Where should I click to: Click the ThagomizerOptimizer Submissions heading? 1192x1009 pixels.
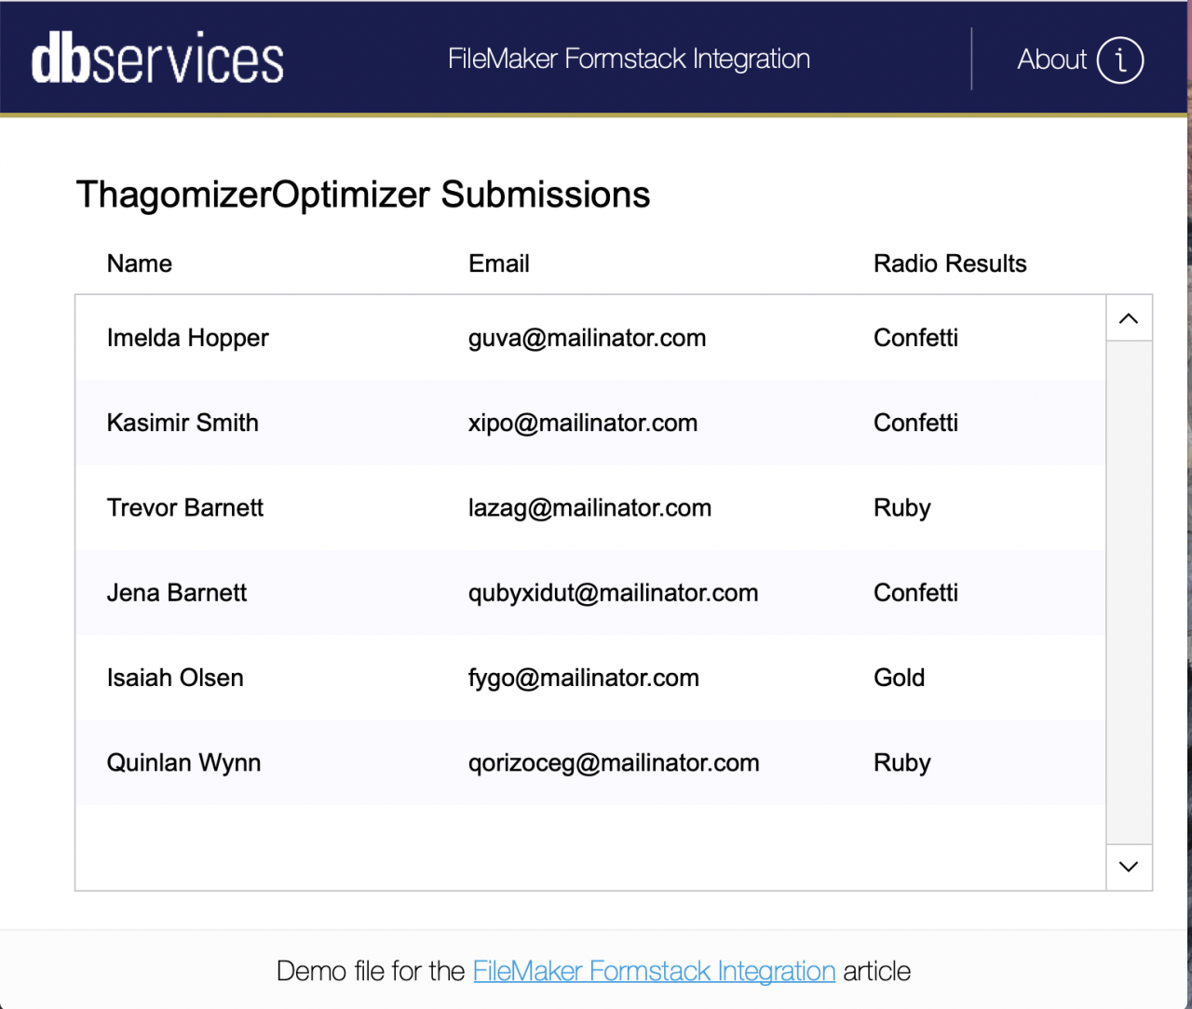point(363,195)
